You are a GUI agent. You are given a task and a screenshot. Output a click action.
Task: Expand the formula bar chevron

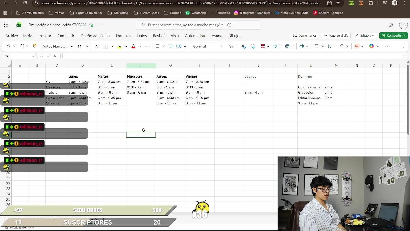tap(404, 56)
